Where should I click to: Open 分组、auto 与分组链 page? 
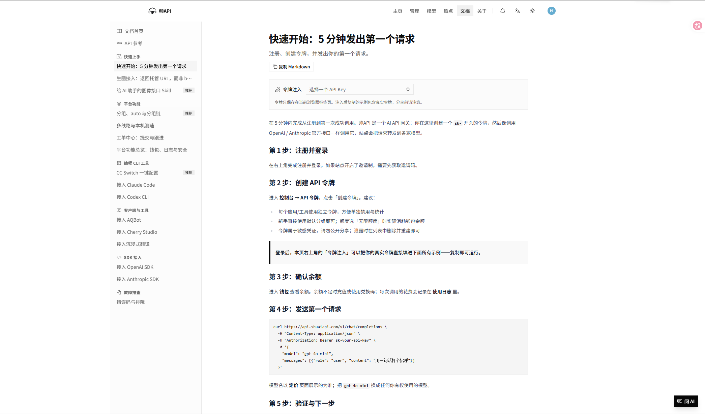pos(155,113)
